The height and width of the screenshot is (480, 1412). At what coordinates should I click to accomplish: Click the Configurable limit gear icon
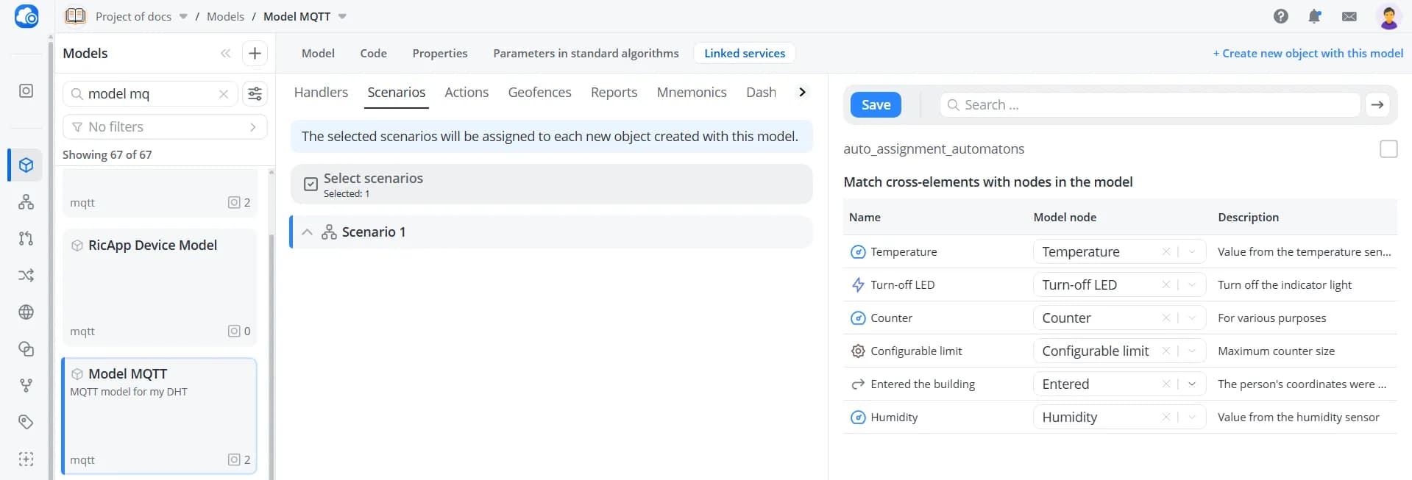pyautogui.click(x=858, y=351)
